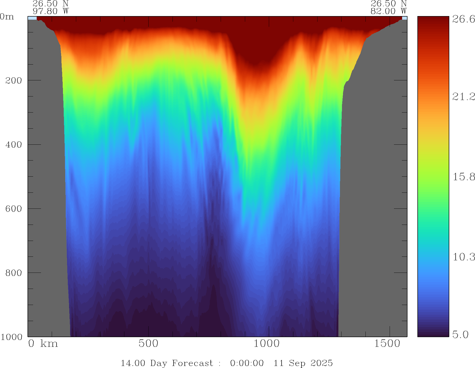
Task: Click the 14.00 Day Forecast caption text
Action: point(167,363)
